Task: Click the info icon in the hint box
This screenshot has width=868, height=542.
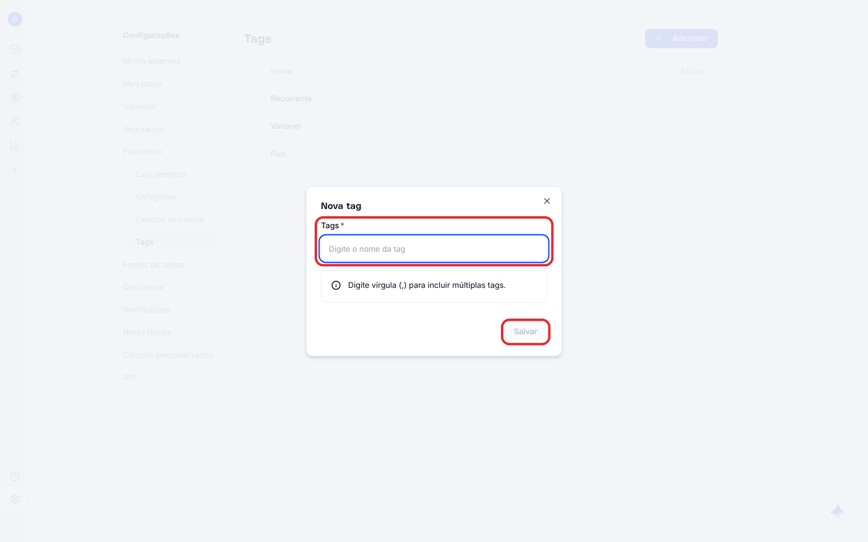Action: coord(336,285)
